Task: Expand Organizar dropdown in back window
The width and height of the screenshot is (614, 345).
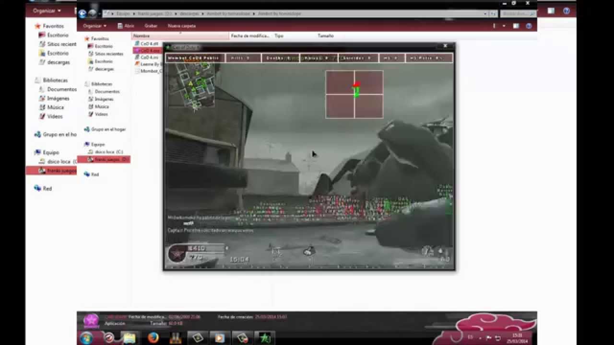Action: coord(47,11)
